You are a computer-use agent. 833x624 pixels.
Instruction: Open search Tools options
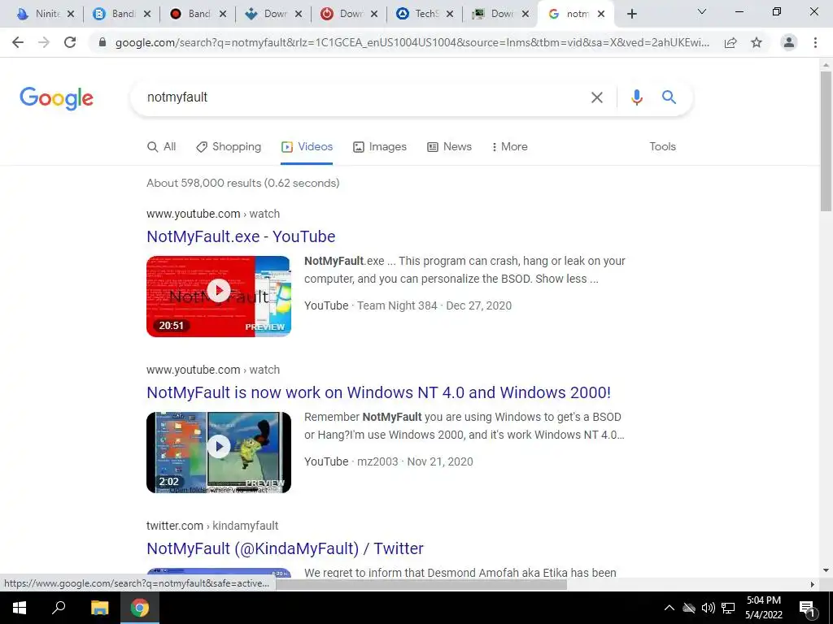pos(662,147)
